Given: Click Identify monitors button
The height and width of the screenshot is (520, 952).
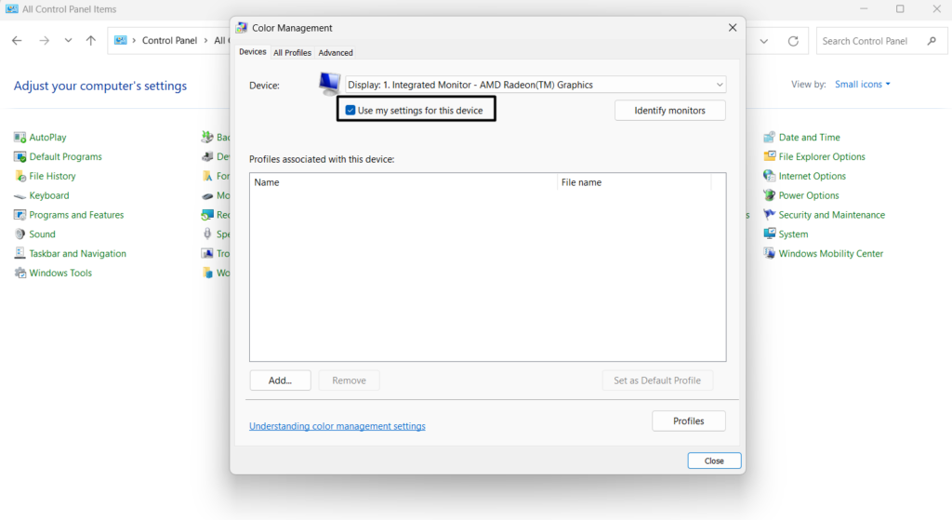Looking at the screenshot, I should [669, 111].
